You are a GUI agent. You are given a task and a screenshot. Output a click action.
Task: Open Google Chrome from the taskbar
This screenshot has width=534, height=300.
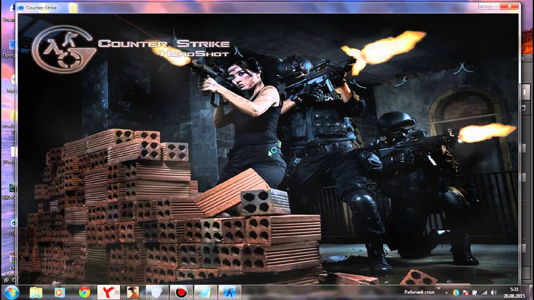84,292
